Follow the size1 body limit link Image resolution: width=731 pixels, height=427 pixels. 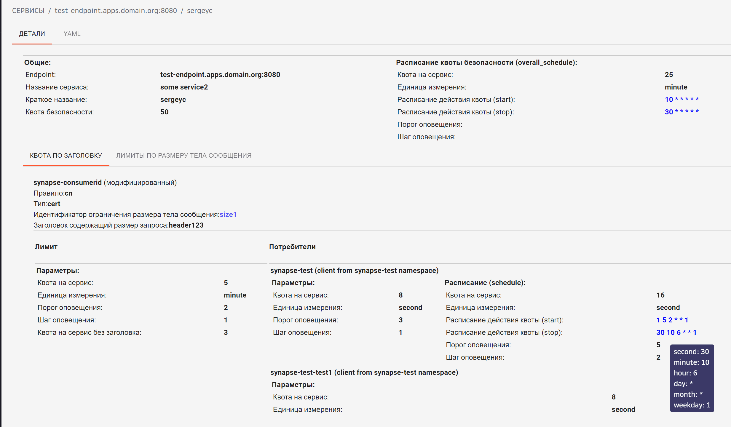pos(228,215)
